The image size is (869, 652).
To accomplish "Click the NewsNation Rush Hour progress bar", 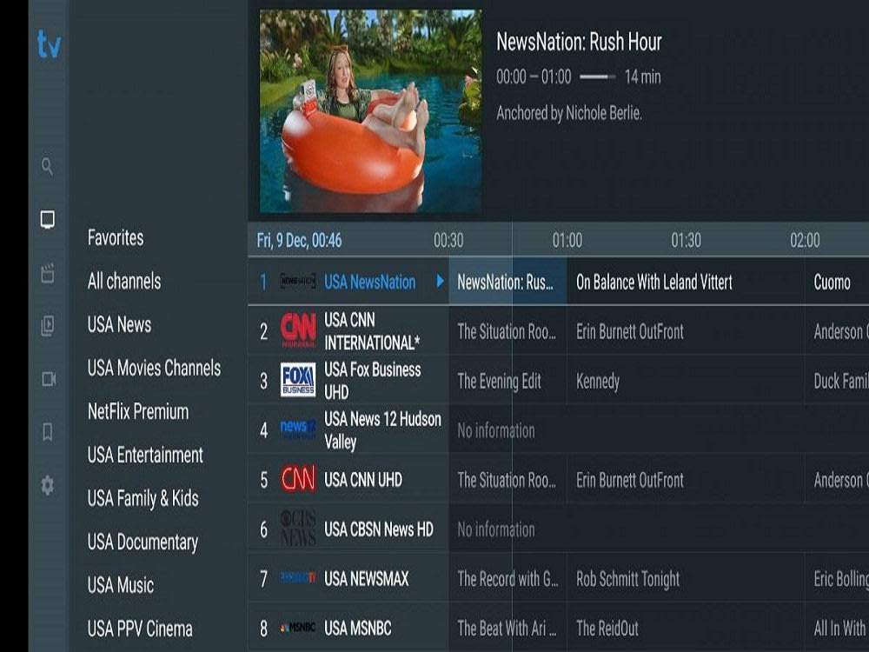I will [x=598, y=77].
